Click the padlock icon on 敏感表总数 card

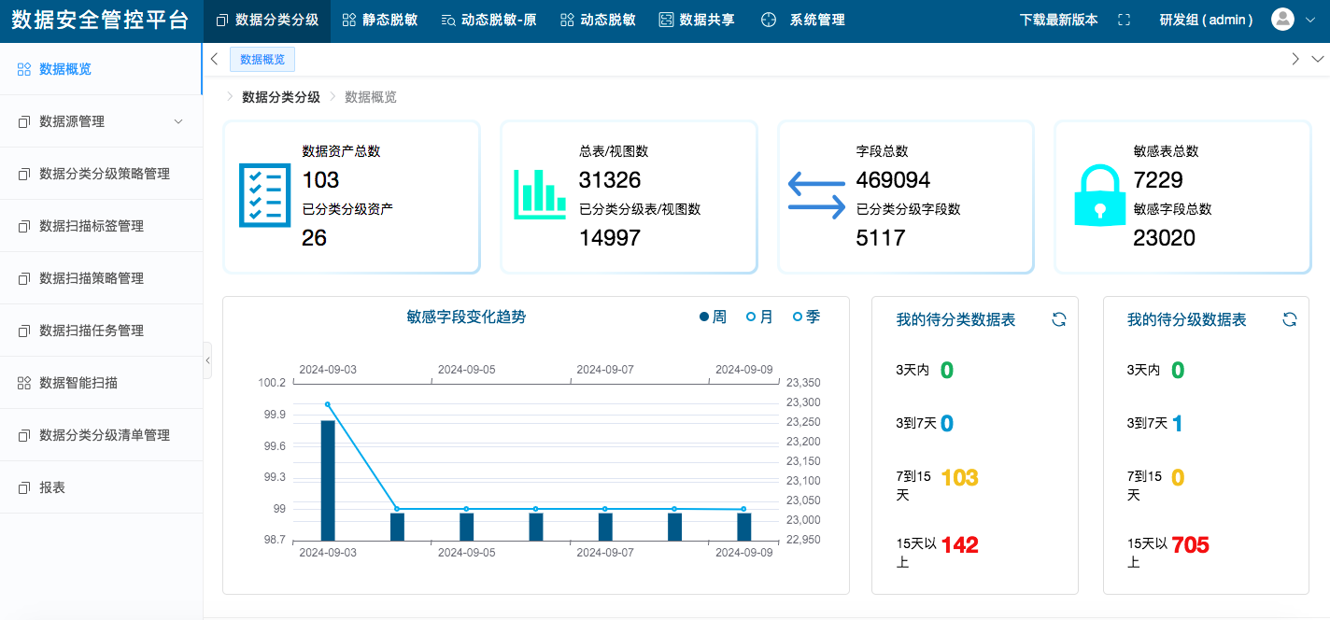point(1099,195)
